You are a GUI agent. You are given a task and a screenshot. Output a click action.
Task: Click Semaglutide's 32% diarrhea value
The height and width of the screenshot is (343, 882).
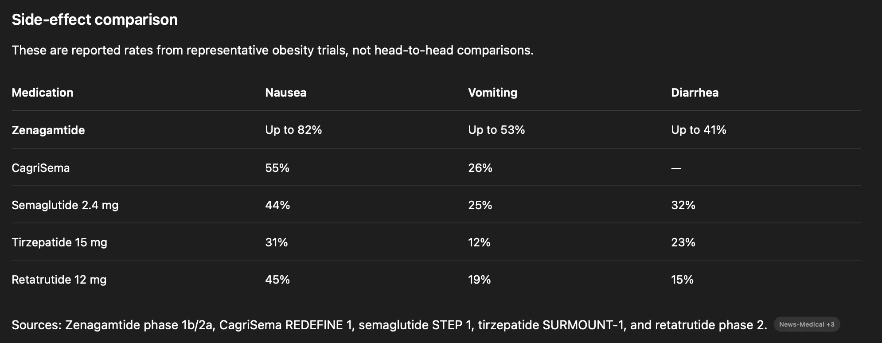pos(683,205)
